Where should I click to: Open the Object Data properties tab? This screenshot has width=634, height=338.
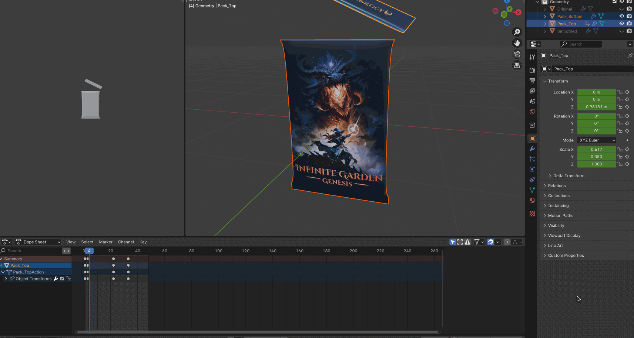532,190
